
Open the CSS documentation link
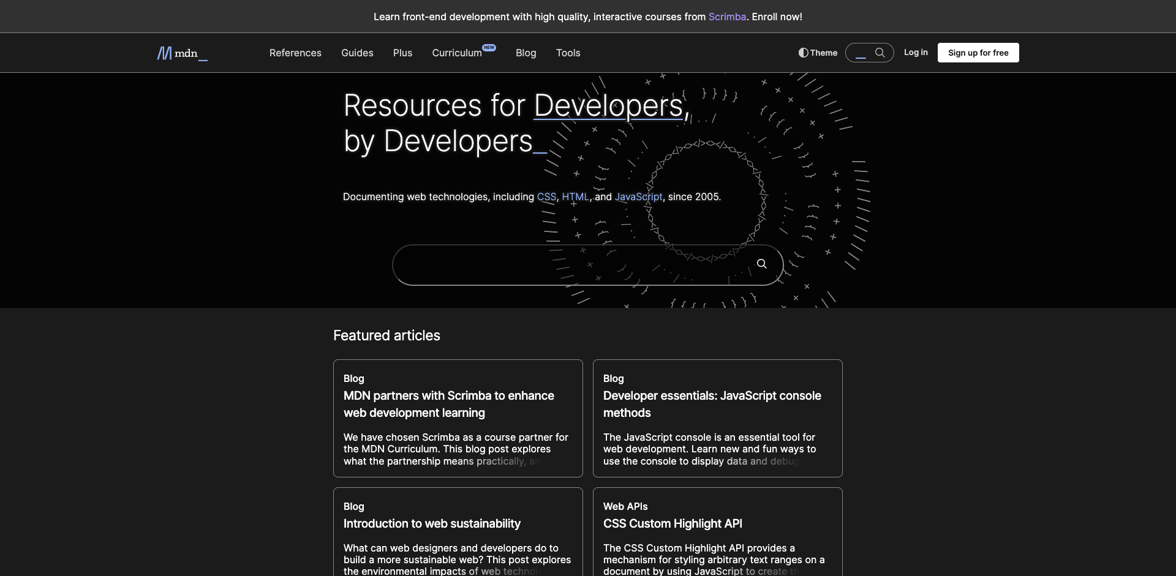click(x=547, y=196)
